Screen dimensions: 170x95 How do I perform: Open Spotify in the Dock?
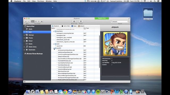click(98, 92)
